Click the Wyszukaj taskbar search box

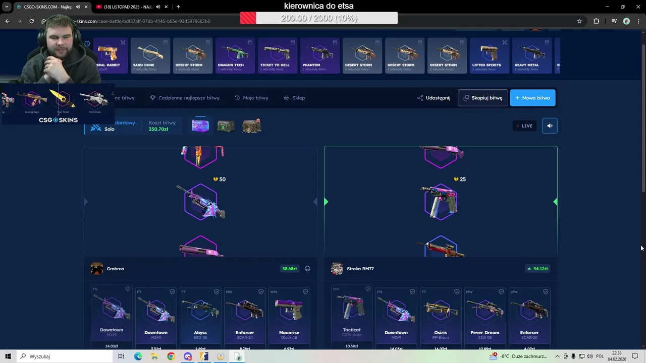click(x=66, y=356)
